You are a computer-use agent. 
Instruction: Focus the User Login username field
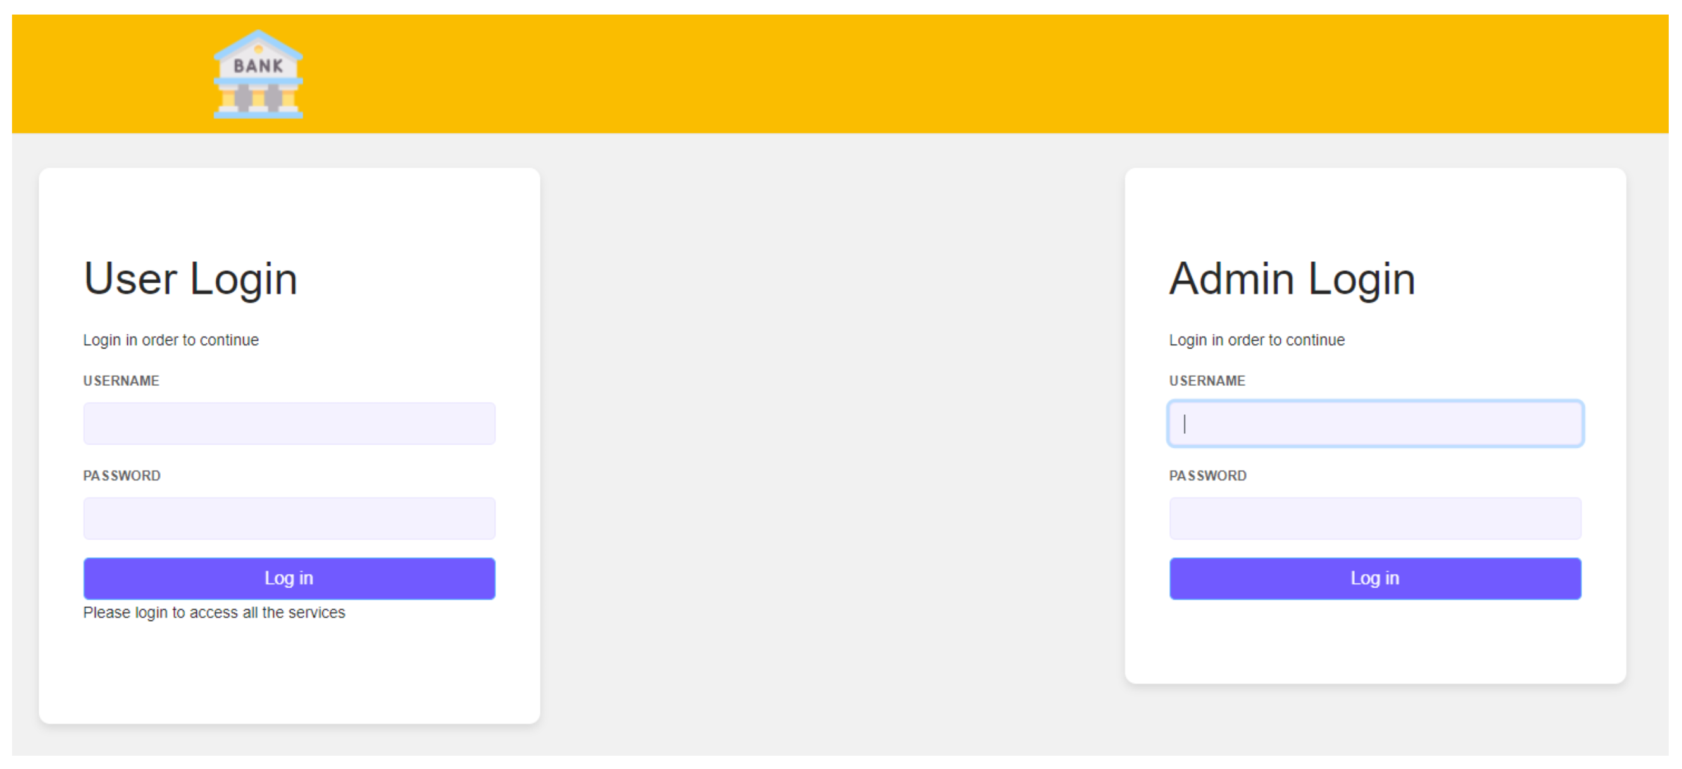(x=289, y=424)
